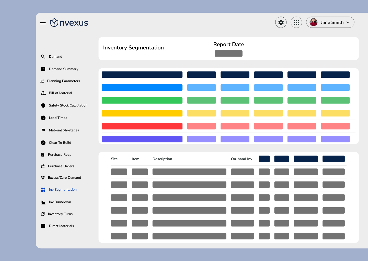
Task: Click the Safety Stock Calculation shield icon
Action: pos(43,106)
